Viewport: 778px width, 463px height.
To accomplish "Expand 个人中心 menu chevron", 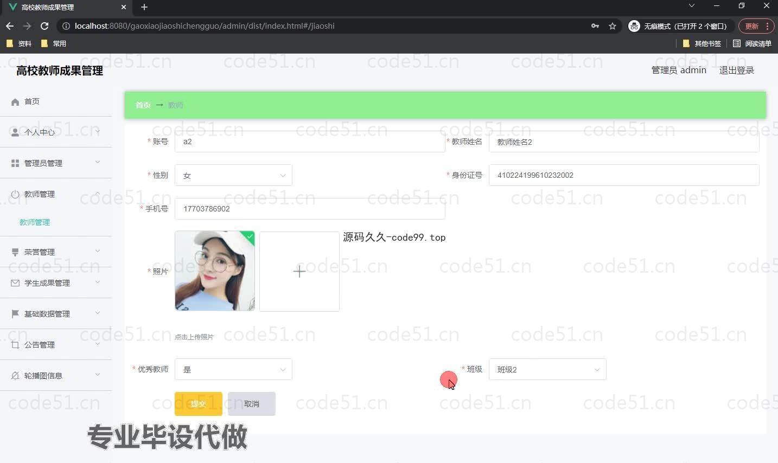I will [x=98, y=132].
